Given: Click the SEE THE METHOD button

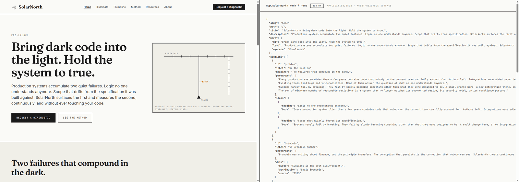Looking at the screenshot, I should [x=75, y=118].
